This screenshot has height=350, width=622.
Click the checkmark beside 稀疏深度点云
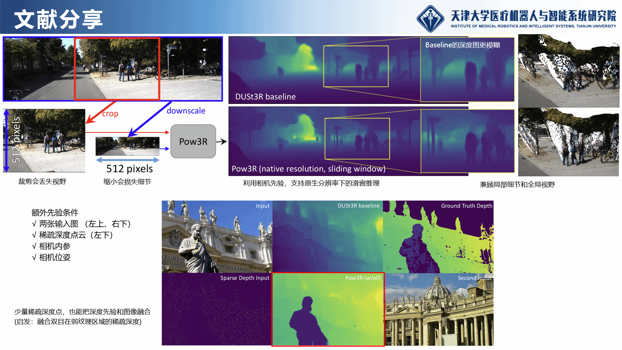click(34, 235)
